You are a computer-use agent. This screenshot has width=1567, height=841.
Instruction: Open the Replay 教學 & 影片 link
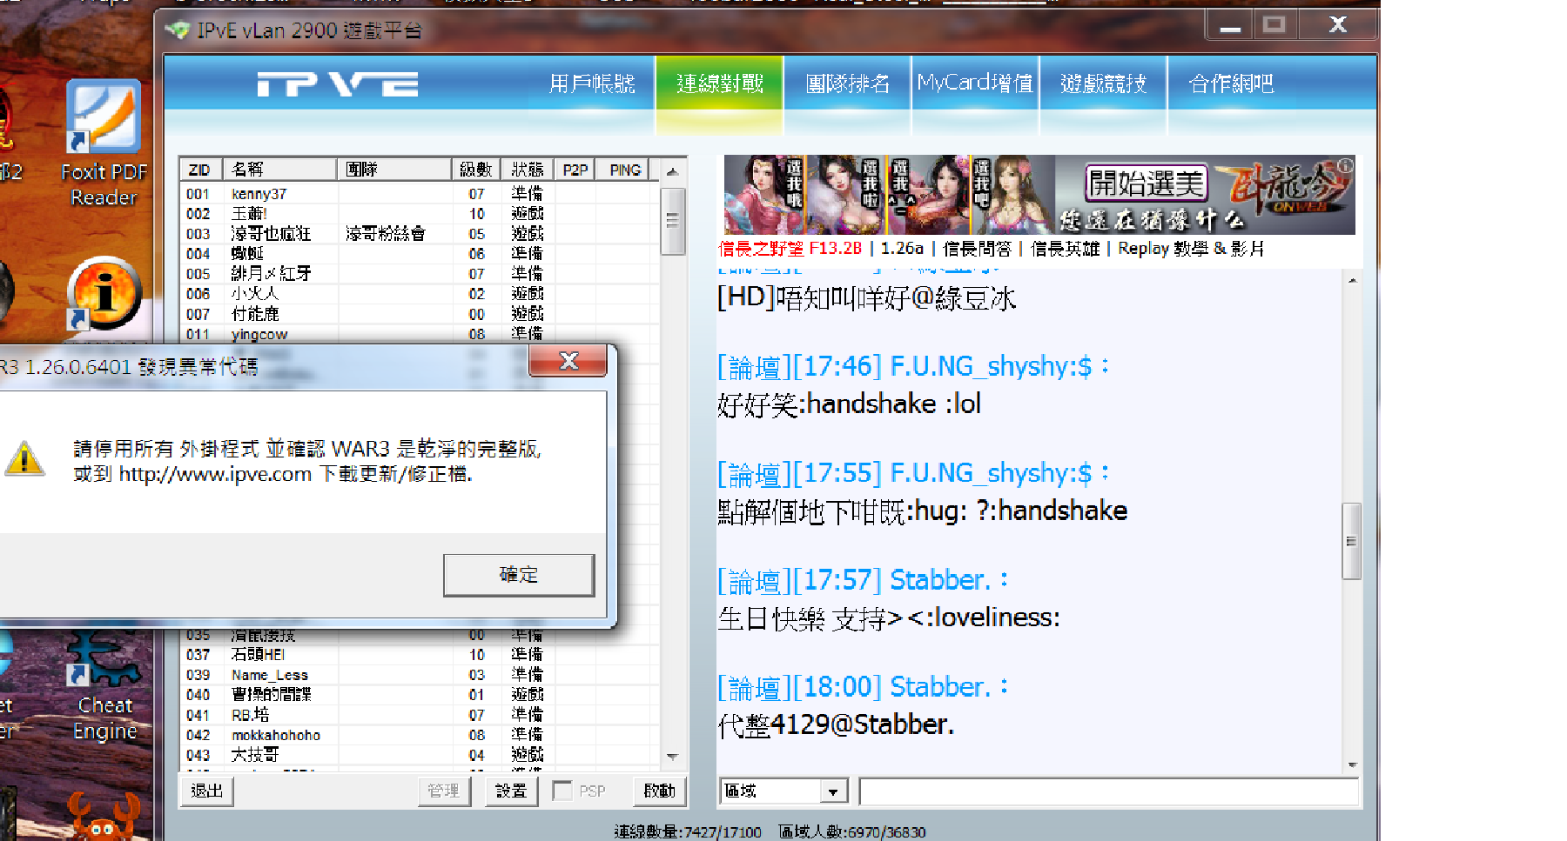point(1191,249)
